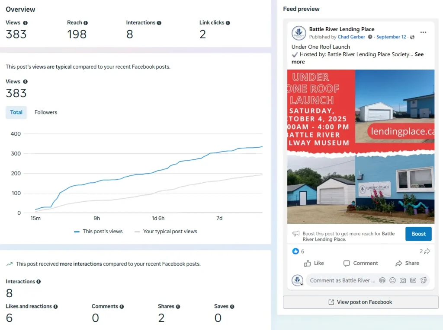Image resolution: width=443 pixels, height=330 pixels.
Task: Click info icon next to Link clicks
Action: pos(228,23)
